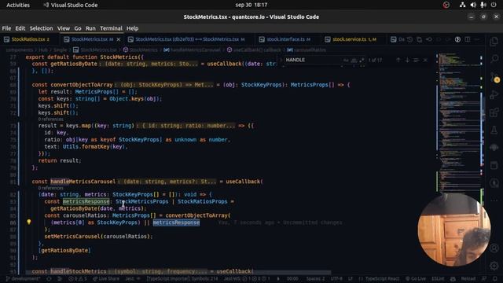Toggle Match Whole Word in find widget
The image size is (503, 283).
click(x=354, y=60)
